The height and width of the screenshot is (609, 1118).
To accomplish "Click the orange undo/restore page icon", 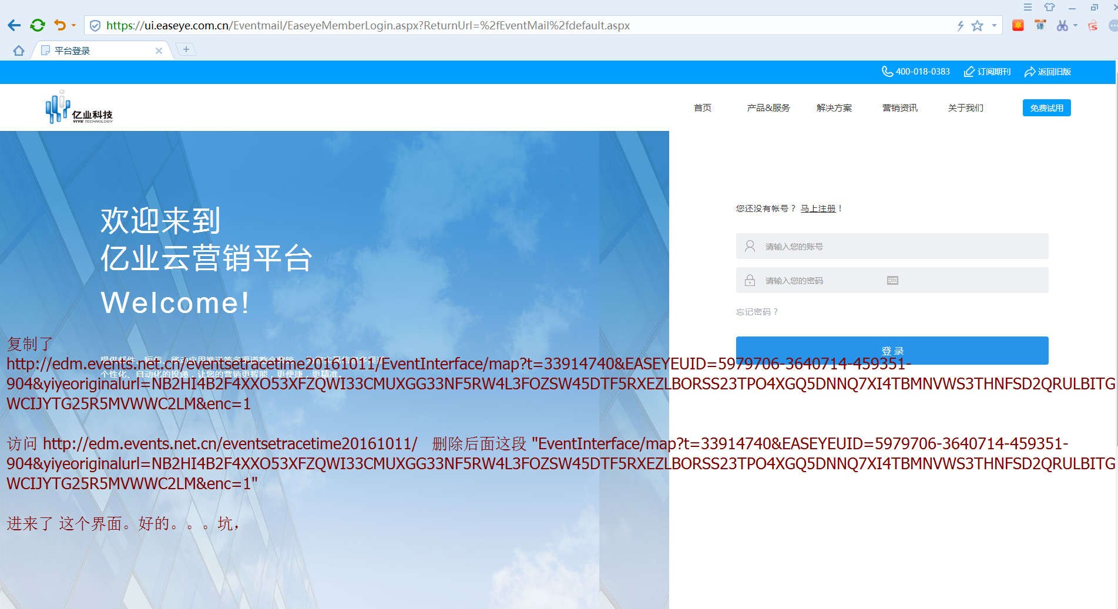I will pos(60,25).
